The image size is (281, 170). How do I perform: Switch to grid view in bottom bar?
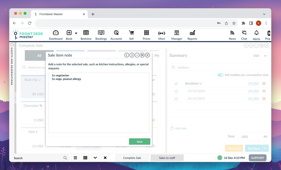point(85,158)
